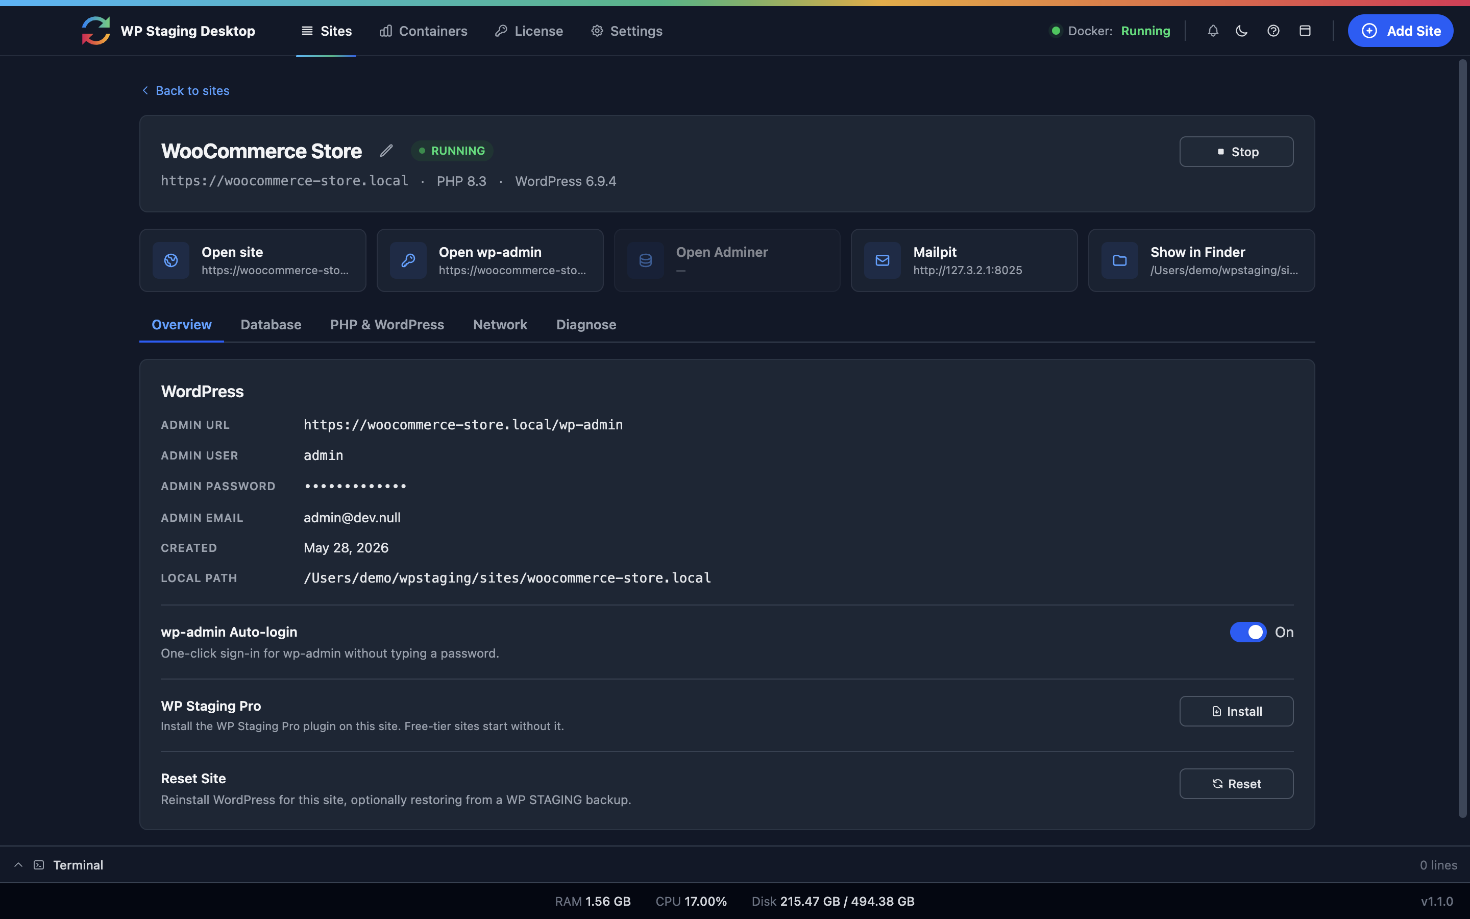Click the RAM 1.56 GB status entry
1470x919 pixels.
[592, 901]
